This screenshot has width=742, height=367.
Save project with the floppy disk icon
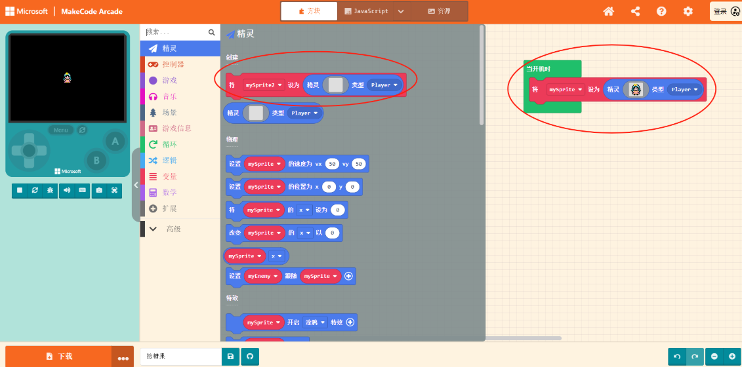point(230,357)
